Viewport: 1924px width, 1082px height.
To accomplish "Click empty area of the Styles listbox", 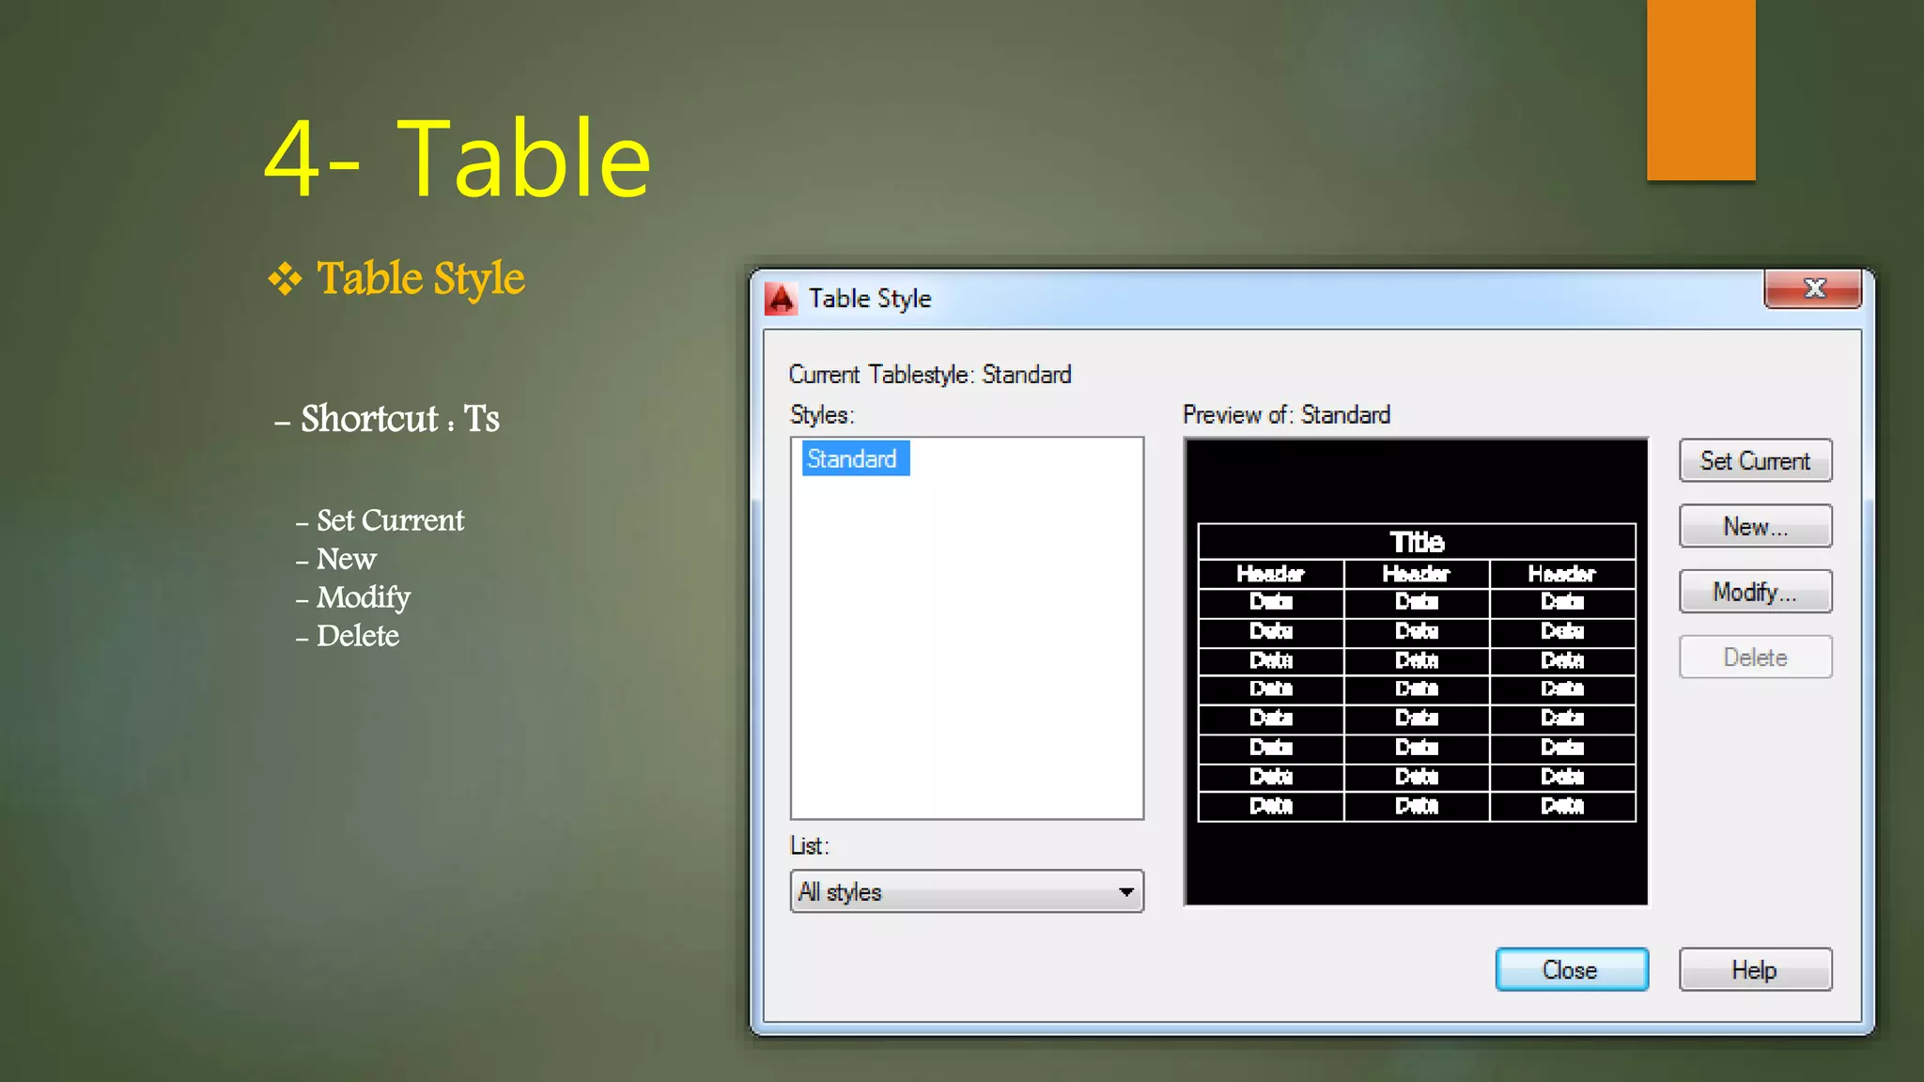I will [968, 657].
